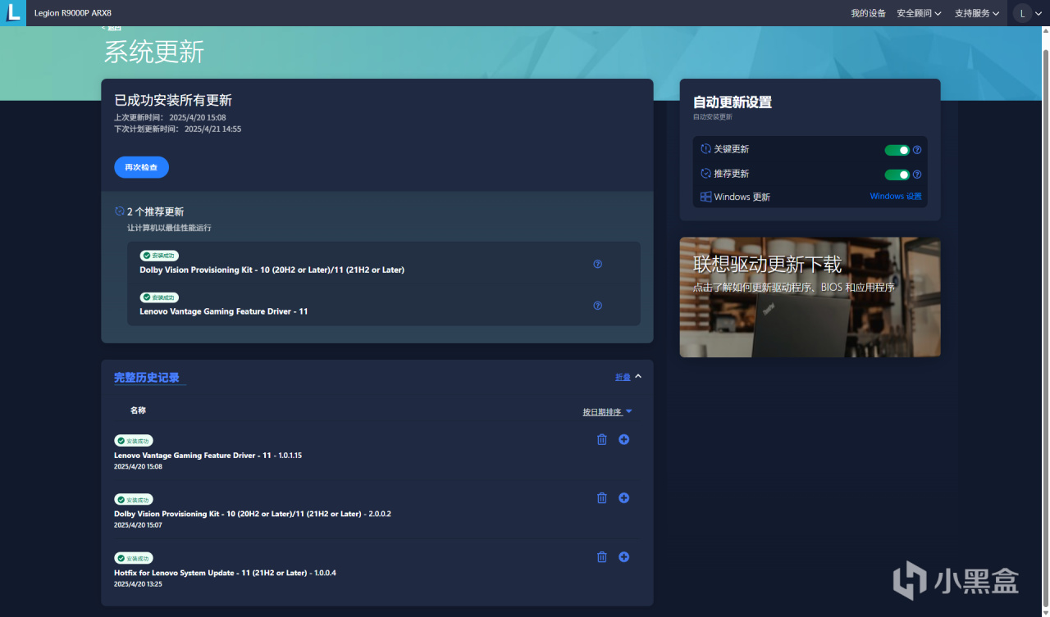Screen dimensions: 1050x617
Task: Click the 推荐更新 refresh icon
Action: [x=705, y=174]
